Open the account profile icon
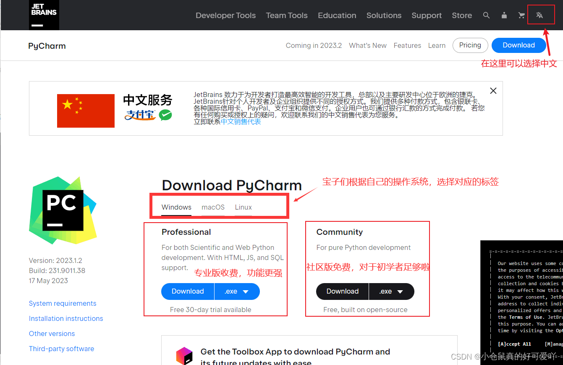 [504, 16]
